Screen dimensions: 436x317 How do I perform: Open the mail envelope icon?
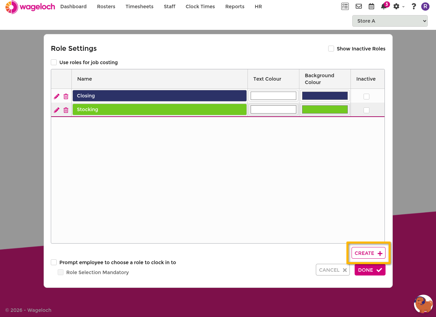359,6
